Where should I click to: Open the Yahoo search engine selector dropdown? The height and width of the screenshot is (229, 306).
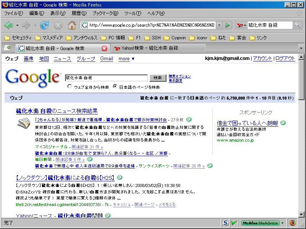(241, 25)
